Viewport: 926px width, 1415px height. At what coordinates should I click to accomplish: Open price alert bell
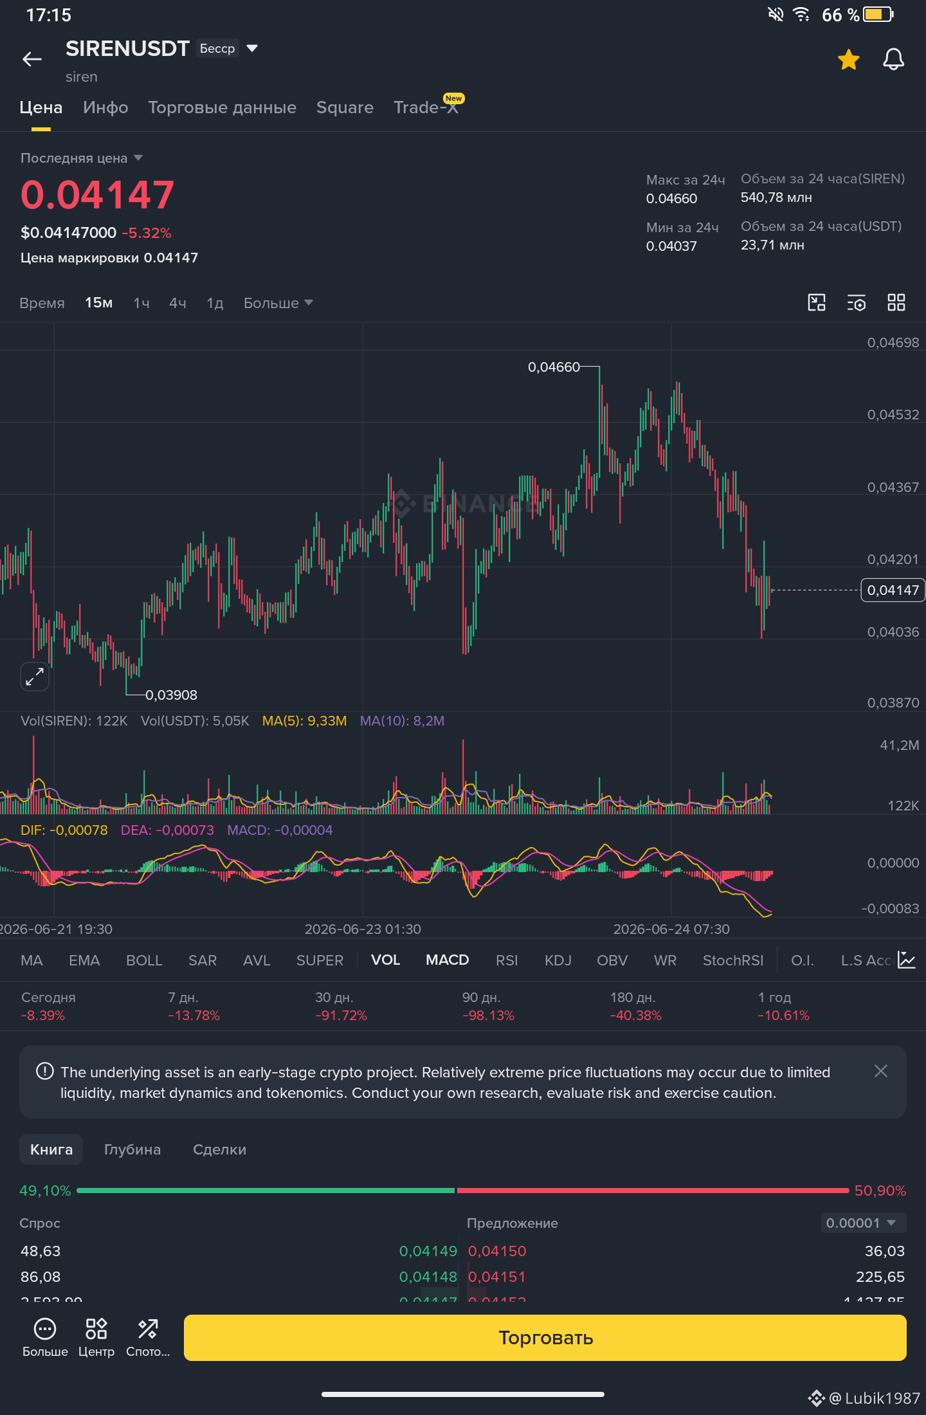[x=893, y=60]
